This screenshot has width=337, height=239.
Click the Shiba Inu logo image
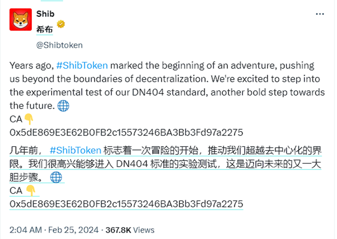(20, 19)
